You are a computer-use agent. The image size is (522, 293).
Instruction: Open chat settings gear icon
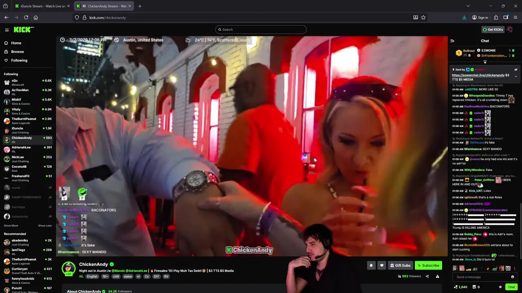(x=500, y=287)
